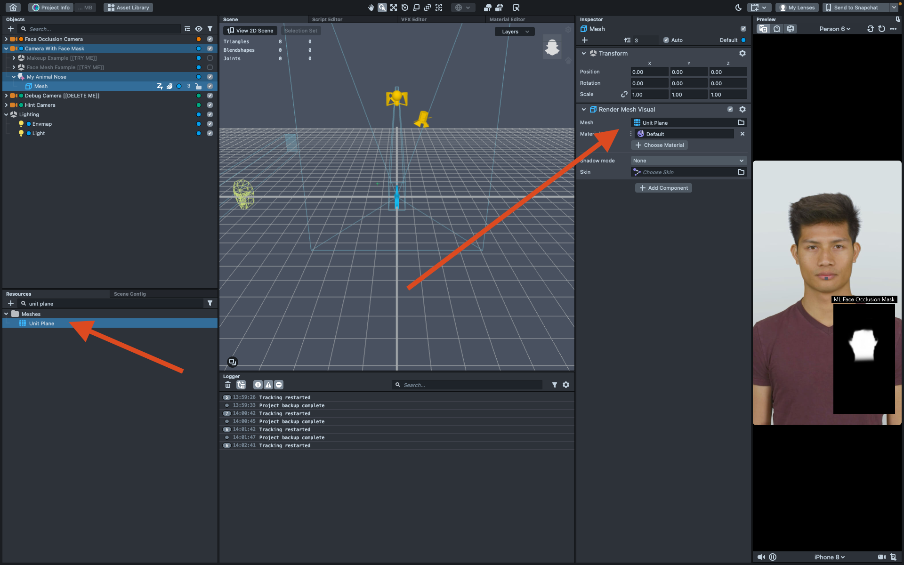The width and height of the screenshot is (904, 565).
Task: Open the Person 6 preview dropdown
Action: [834, 29]
